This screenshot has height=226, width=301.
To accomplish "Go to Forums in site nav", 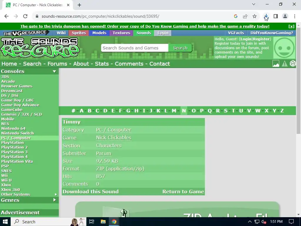I will pos(57,64).
